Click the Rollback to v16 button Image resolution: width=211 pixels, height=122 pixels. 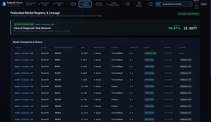pyautogui.click(x=186, y=80)
